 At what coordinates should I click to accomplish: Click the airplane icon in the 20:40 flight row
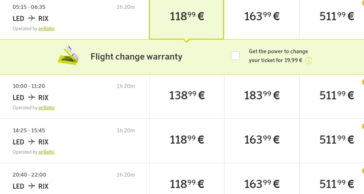click(x=32, y=186)
